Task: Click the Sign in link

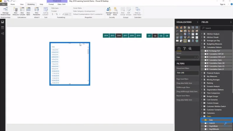Action: pyautogui.click(x=223, y=4)
